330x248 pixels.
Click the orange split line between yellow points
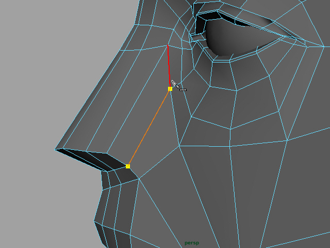coord(149,128)
